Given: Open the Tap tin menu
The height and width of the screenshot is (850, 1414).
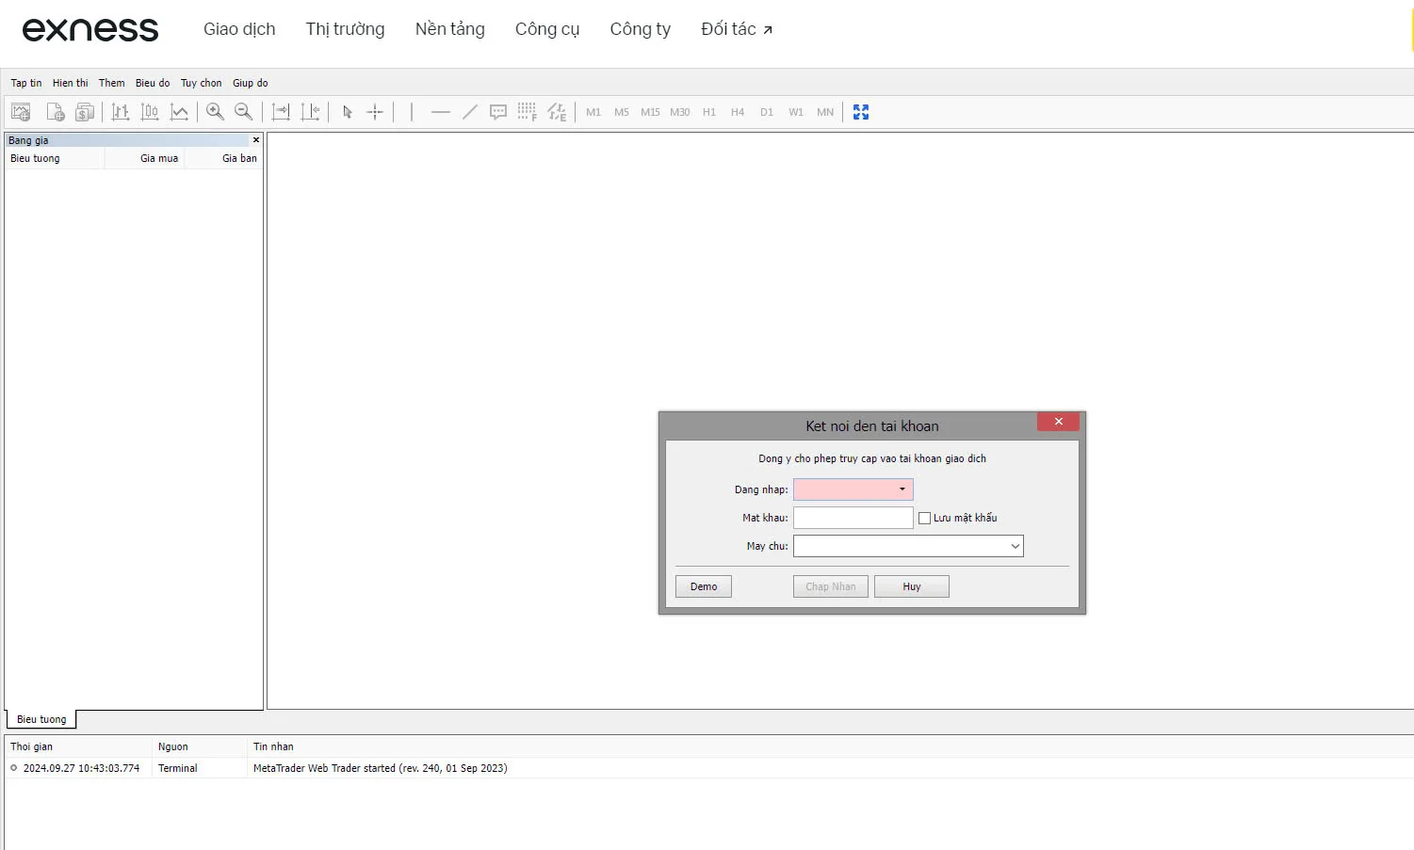Looking at the screenshot, I should pyautogui.click(x=26, y=83).
